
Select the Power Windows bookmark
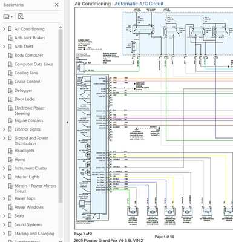click(29, 207)
